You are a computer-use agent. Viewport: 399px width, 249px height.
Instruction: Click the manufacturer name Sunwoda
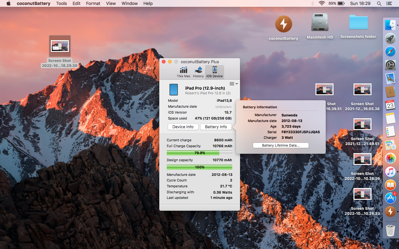[x=290, y=115]
